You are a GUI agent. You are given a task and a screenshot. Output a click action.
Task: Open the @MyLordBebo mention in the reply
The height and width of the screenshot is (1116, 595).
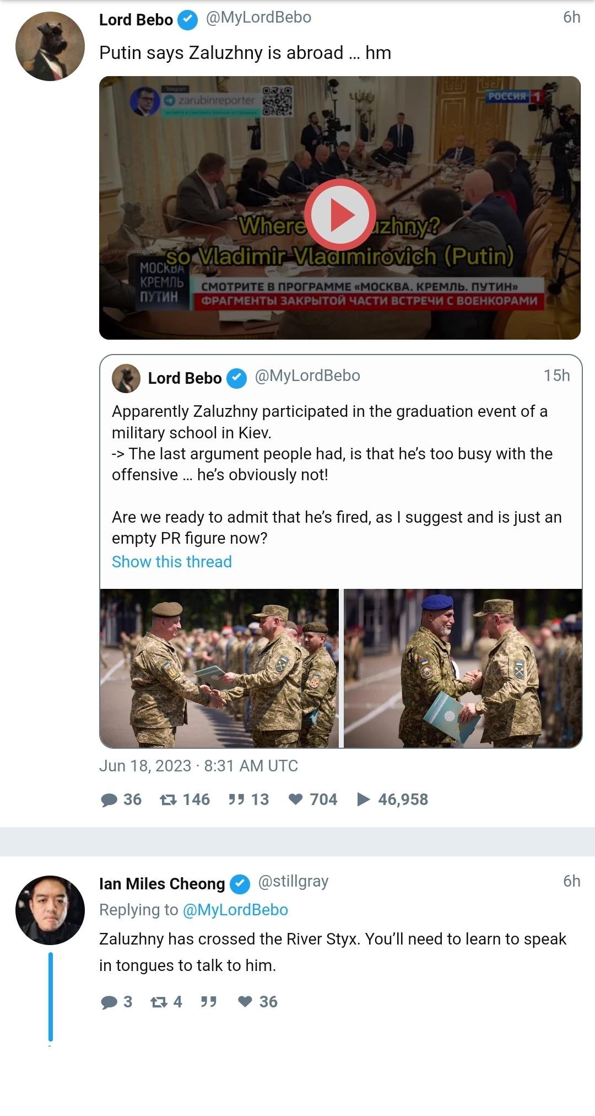click(235, 910)
